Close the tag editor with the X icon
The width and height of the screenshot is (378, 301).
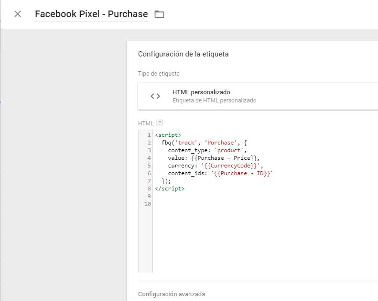pos(18,14)
